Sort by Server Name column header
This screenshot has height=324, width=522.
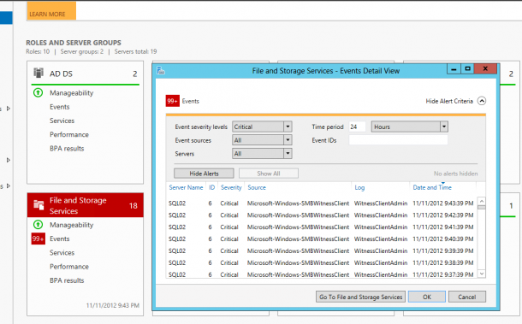click(186, 187)
